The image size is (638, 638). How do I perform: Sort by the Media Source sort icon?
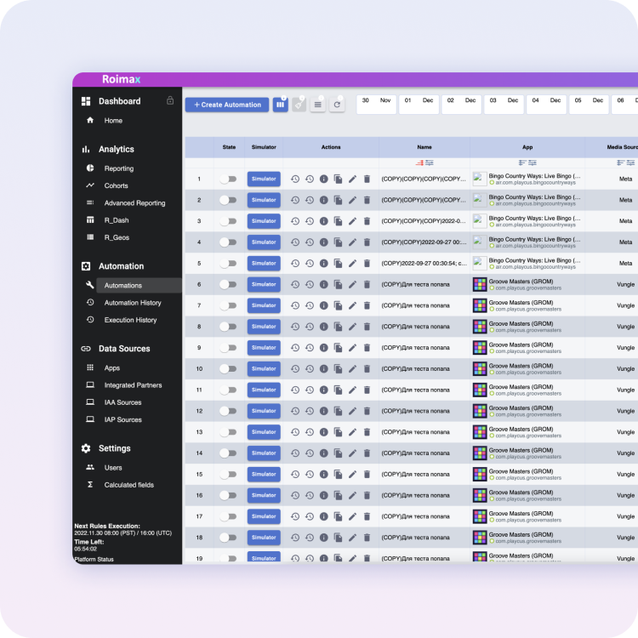click(x=620, y=162)
